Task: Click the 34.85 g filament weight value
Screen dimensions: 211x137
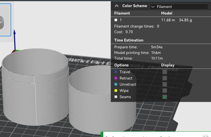Action: pos(185,20)
